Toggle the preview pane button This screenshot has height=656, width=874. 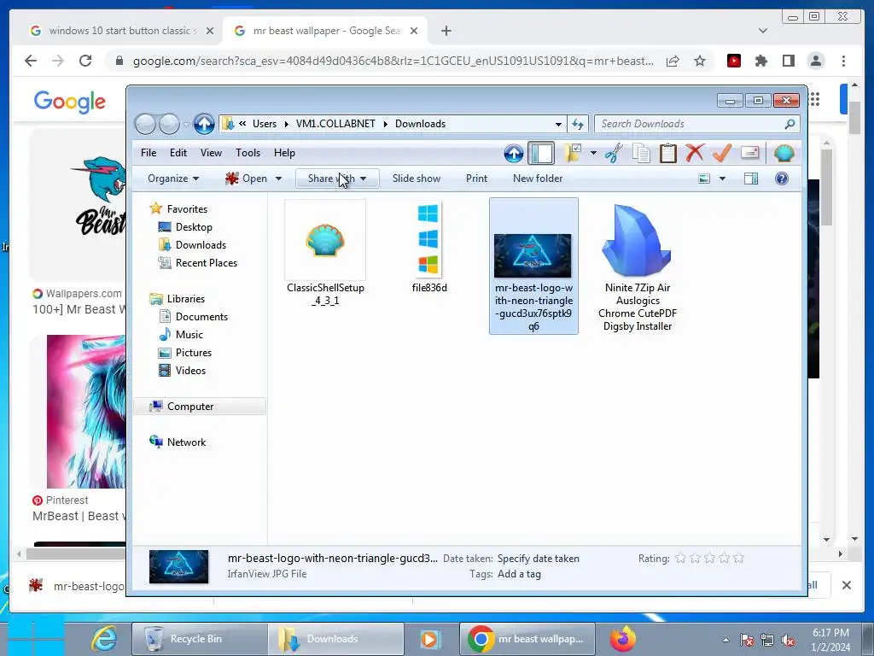[x=751, y=179]
